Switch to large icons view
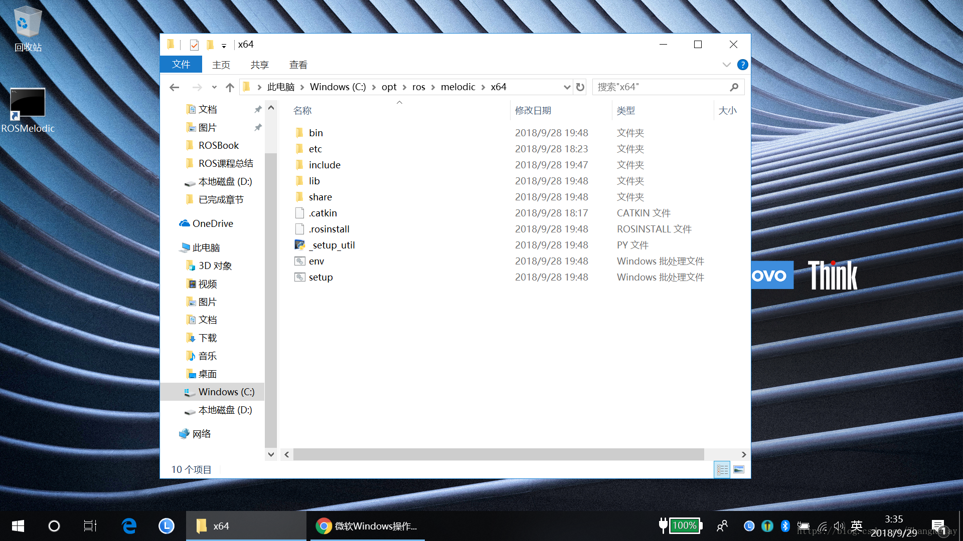 739,469
